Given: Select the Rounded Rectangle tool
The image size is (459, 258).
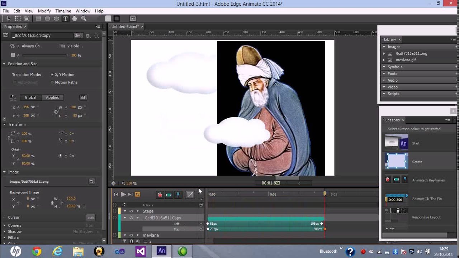Looking at the screenshot, I should coord(47,19).
